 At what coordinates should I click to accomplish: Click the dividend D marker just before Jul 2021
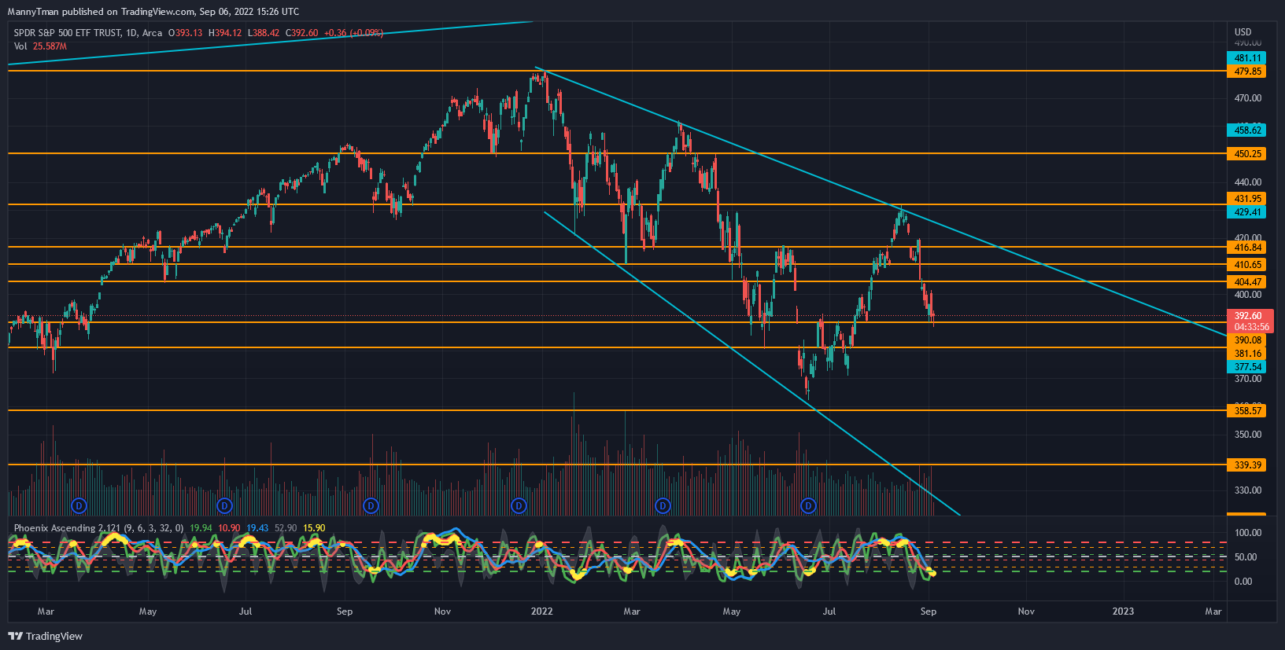pyautogui.click(x=224, y=505)
